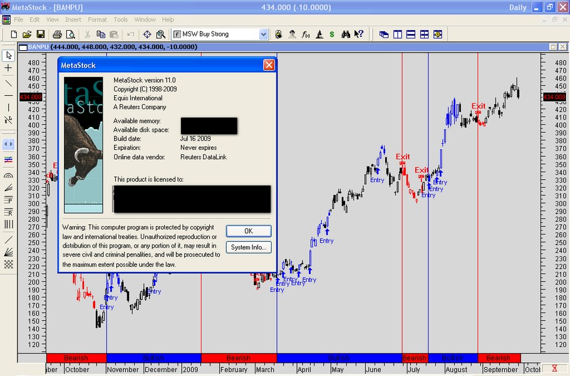Undo last action with the arrow icon
The height and width of the screenshot is (376, 570).
click(130, 34)
